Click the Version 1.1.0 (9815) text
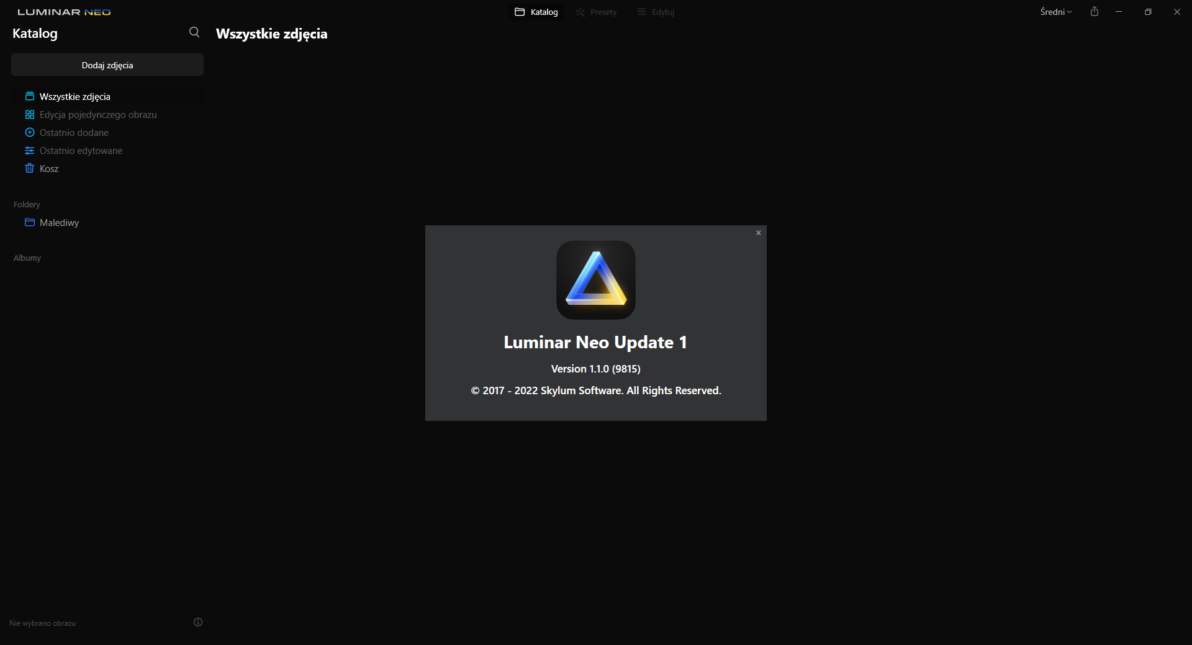1192x645 pixels. pyautogui.click(x=596, y=369)
